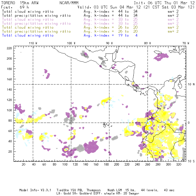Click black cloud row "Avg. k-index = 44 to 34"
This screenshot has width=196, height=196.
(111, 11)
